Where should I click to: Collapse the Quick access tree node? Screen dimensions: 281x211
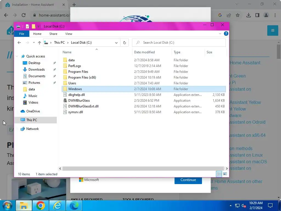(x=17, y=56)
